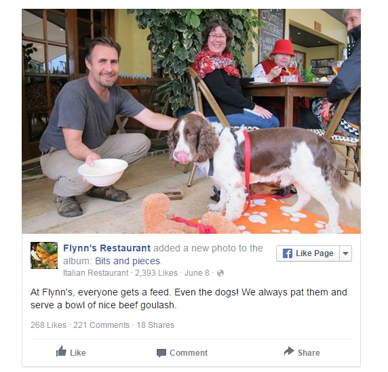This screenshot has width=388, height=372.
Task: Click the 2,393 Likes page count
Action: pos(156,273)
